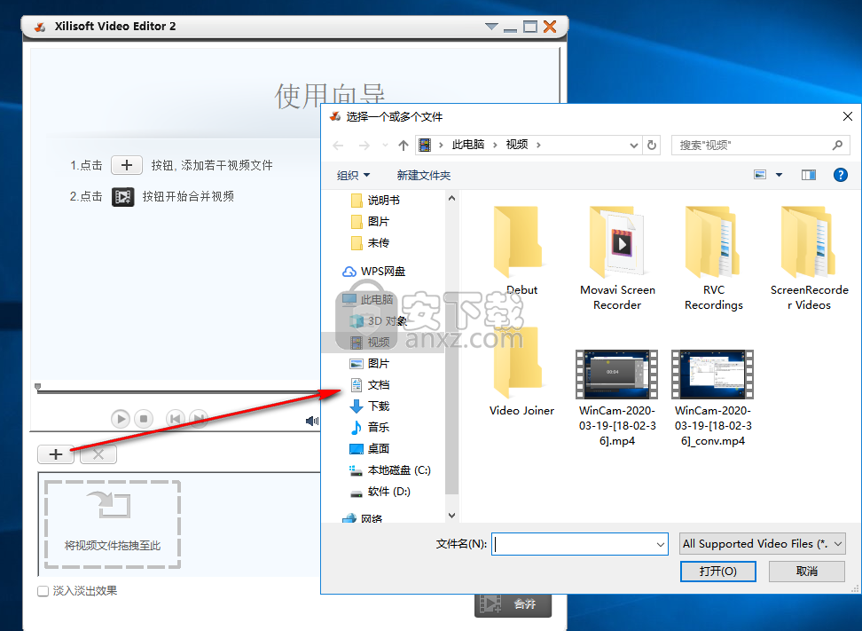Click navigation pane scroll down arrow
This screenshot has height=631, width=862.
pyautogui.click(x=451, y=516)
